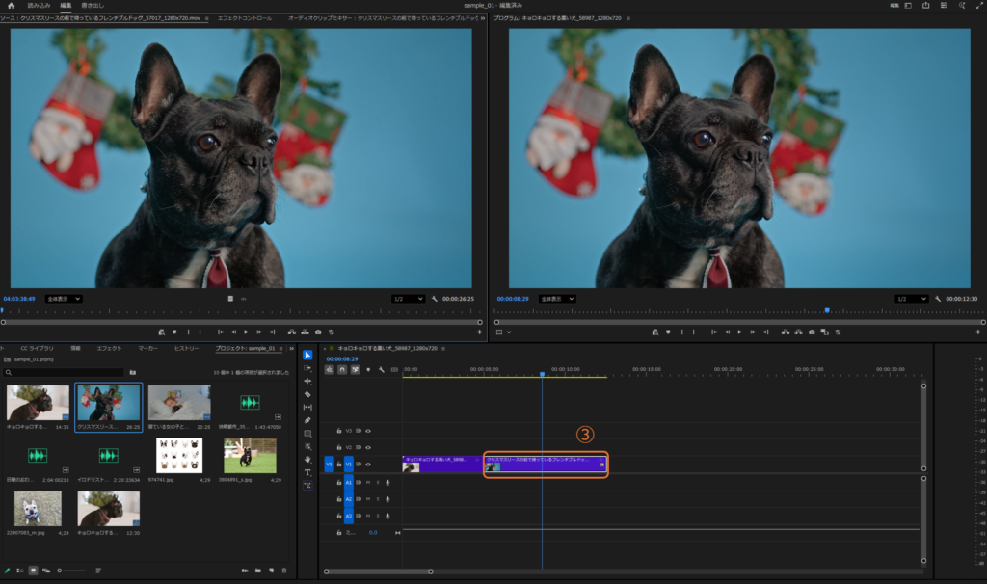This screenshot has height=584, width=987.
Task: Toggle the lock on track V2
Action: pyautogui.click(x=338, y=447)
